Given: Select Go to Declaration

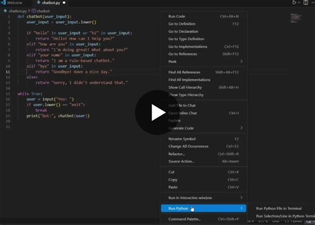Looking at the screenshot, I should (x=204, y=31).
